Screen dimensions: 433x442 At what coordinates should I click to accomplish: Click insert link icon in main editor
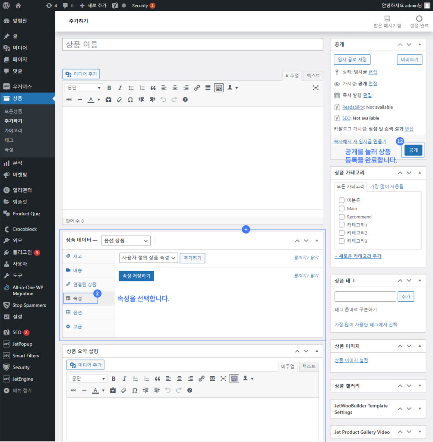tap(197, 88)
